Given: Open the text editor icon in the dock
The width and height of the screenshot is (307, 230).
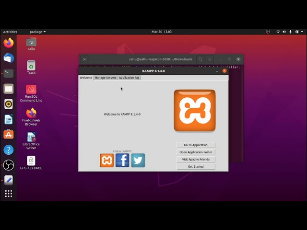Looking at the screenshot, I should (9, 180).
